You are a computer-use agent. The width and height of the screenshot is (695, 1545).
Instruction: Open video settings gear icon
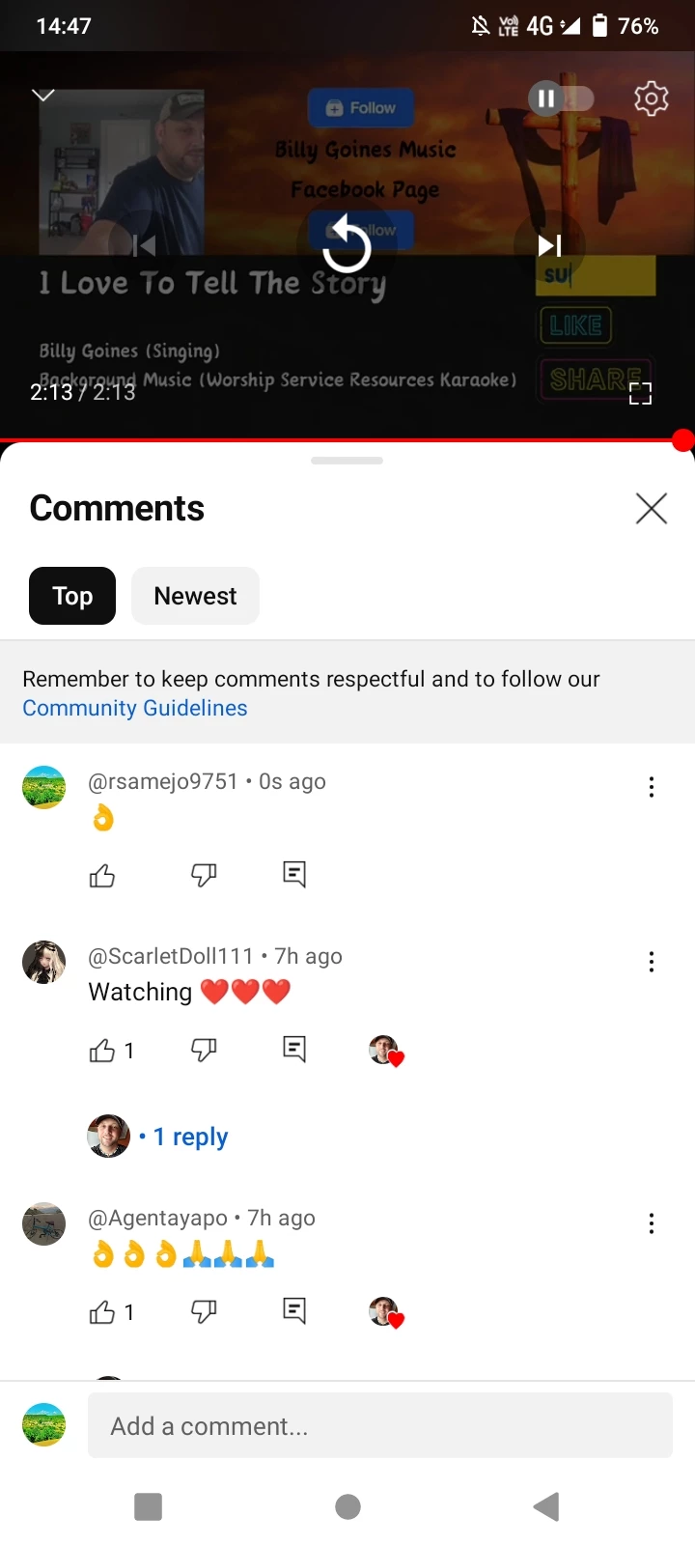point(652,98)
